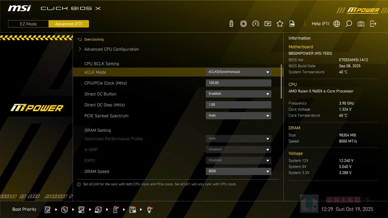Open the speedometer gauge icon
This screenshot has height=218, width=388.
256,24
